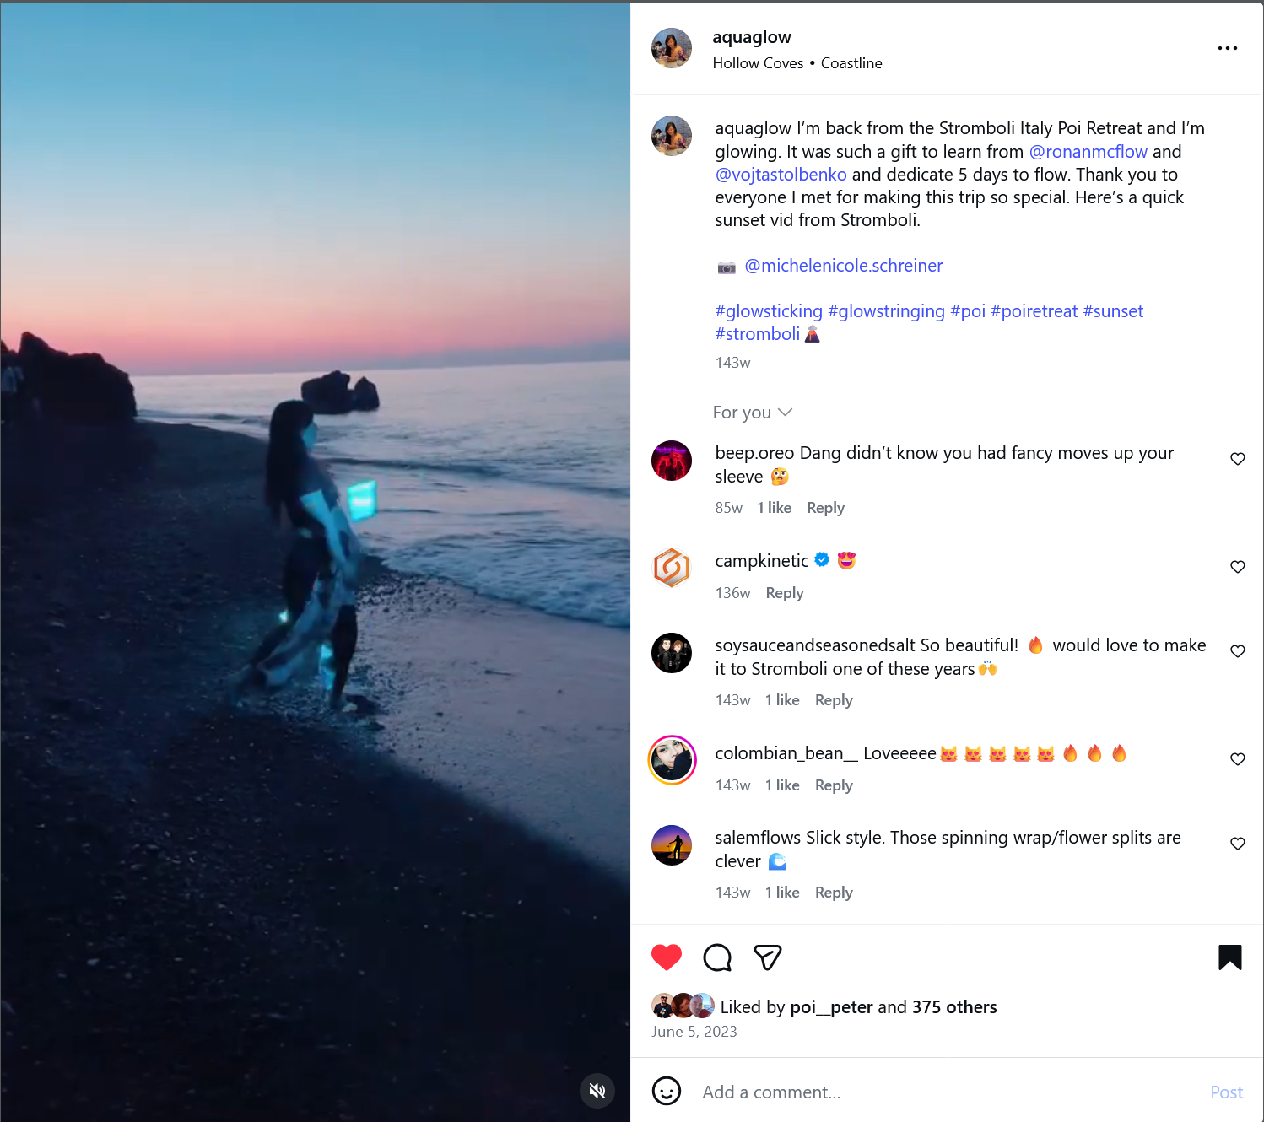Click the comment speech bubble icon
Viewport: 1264px width, 1122px height.
pos(717,957)
